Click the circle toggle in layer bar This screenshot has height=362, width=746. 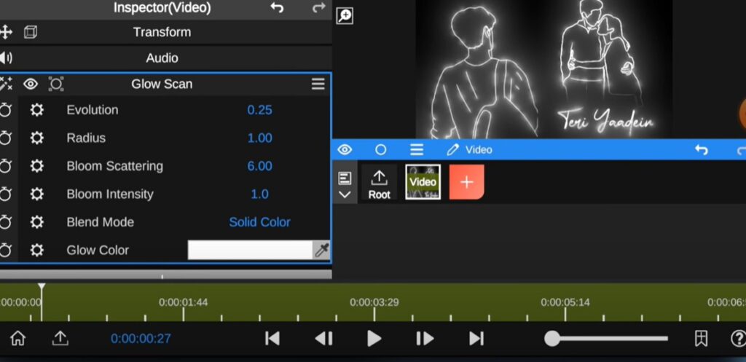pyautogui.click(x=380, y=149)
